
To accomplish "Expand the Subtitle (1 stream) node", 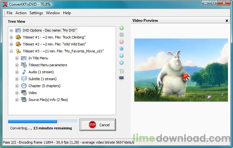I will click(x=17, y=79).
